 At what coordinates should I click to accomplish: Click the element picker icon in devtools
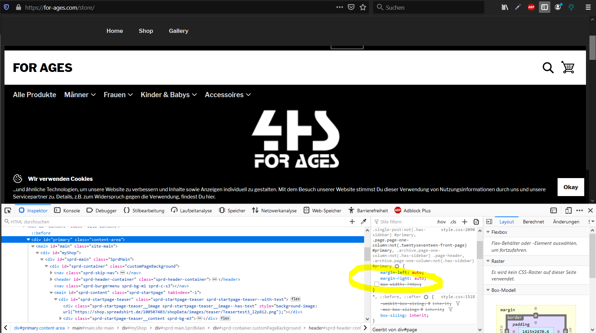[8, 211]
